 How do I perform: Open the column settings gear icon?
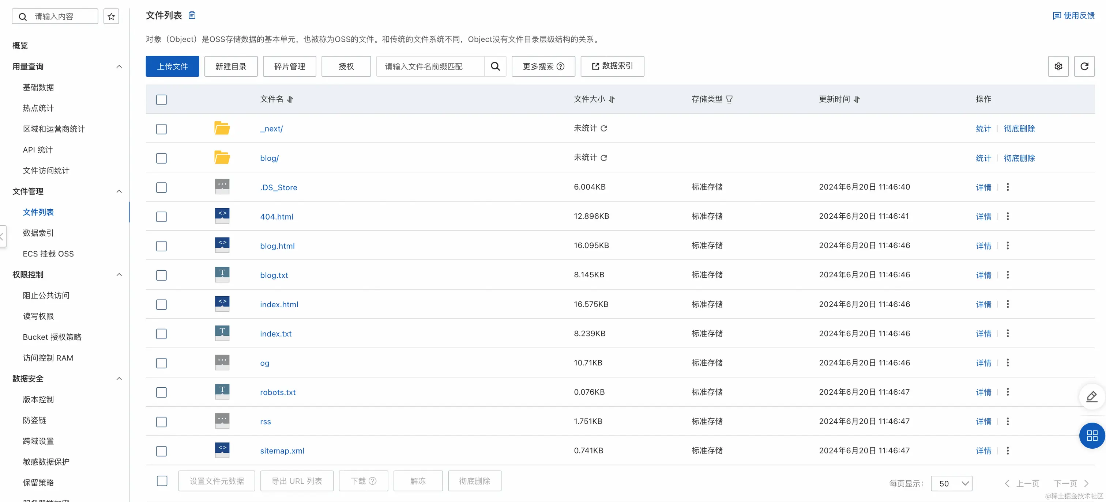tap(1058, 66)
